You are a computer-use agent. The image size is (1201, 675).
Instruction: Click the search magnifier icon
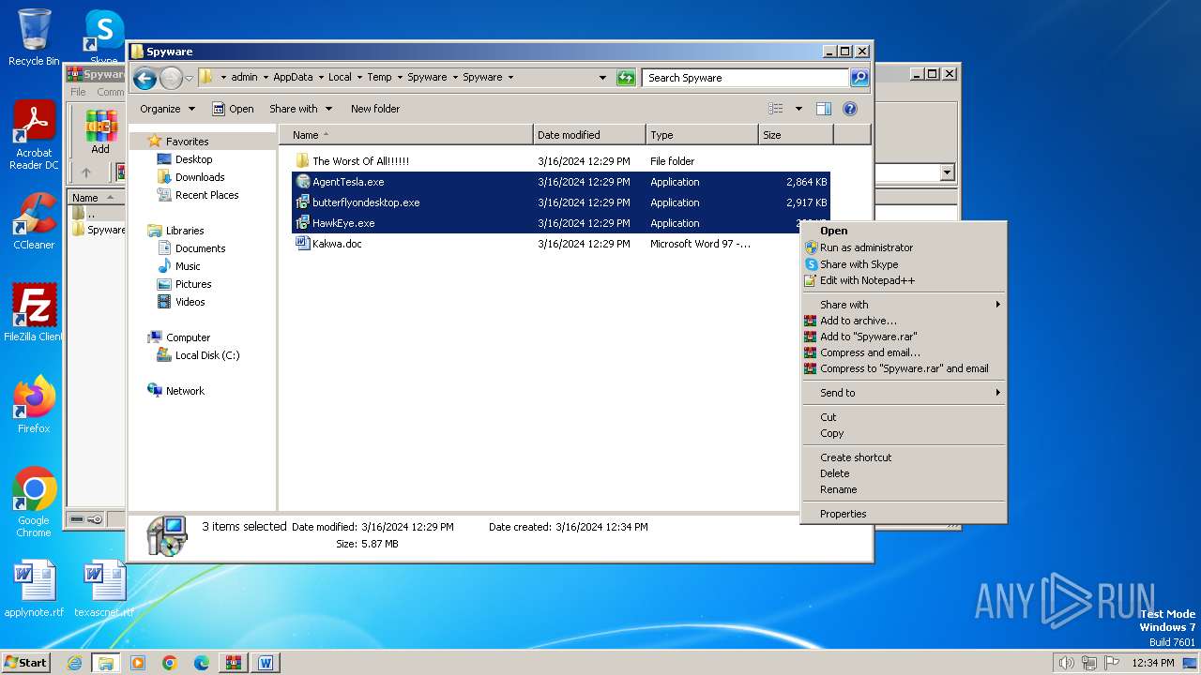pos(859,78)
